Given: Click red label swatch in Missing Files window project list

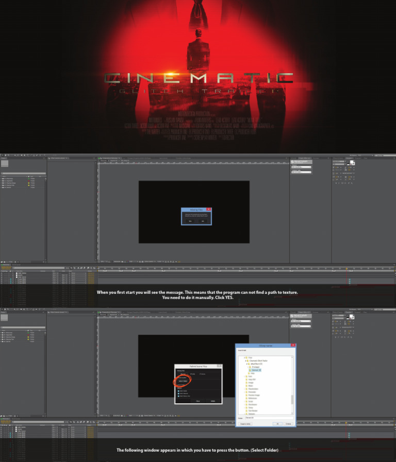Looking at the screenshot, I should (28, 180).
